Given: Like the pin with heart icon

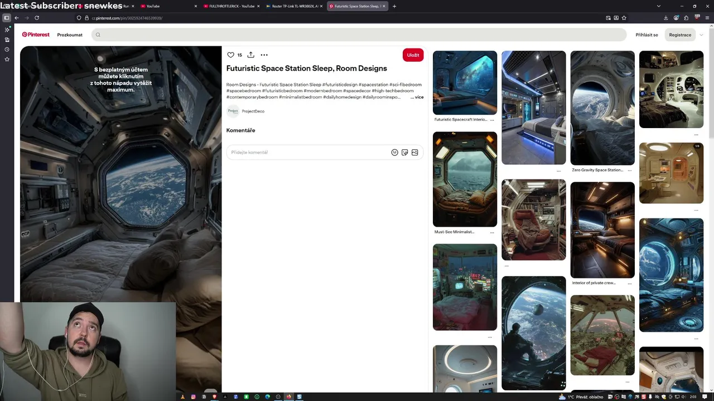Looking at the screenshot, I should pyautogui.click(x=230, y=55).
